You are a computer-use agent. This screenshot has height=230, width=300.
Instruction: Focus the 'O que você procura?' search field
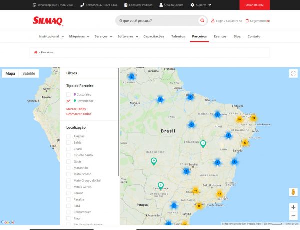[x=157, y=21]
